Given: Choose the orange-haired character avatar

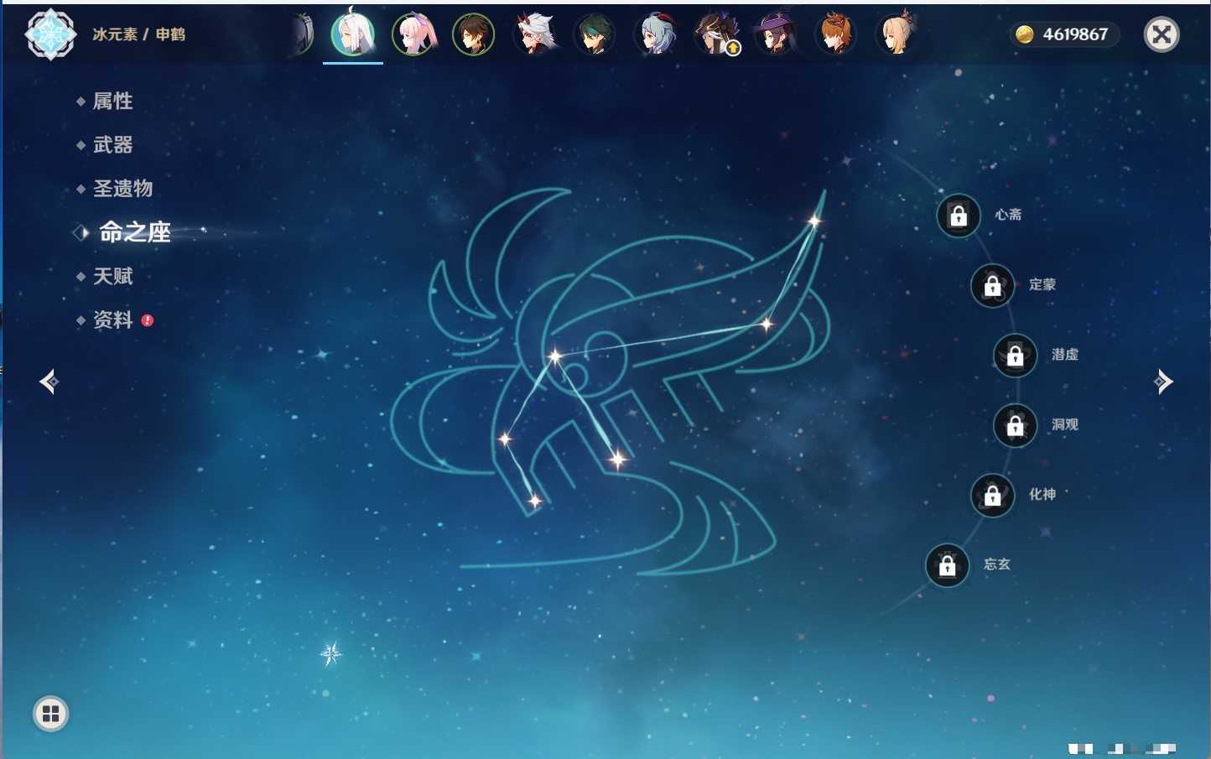Looking at the screenshot, I should (837, 34).
